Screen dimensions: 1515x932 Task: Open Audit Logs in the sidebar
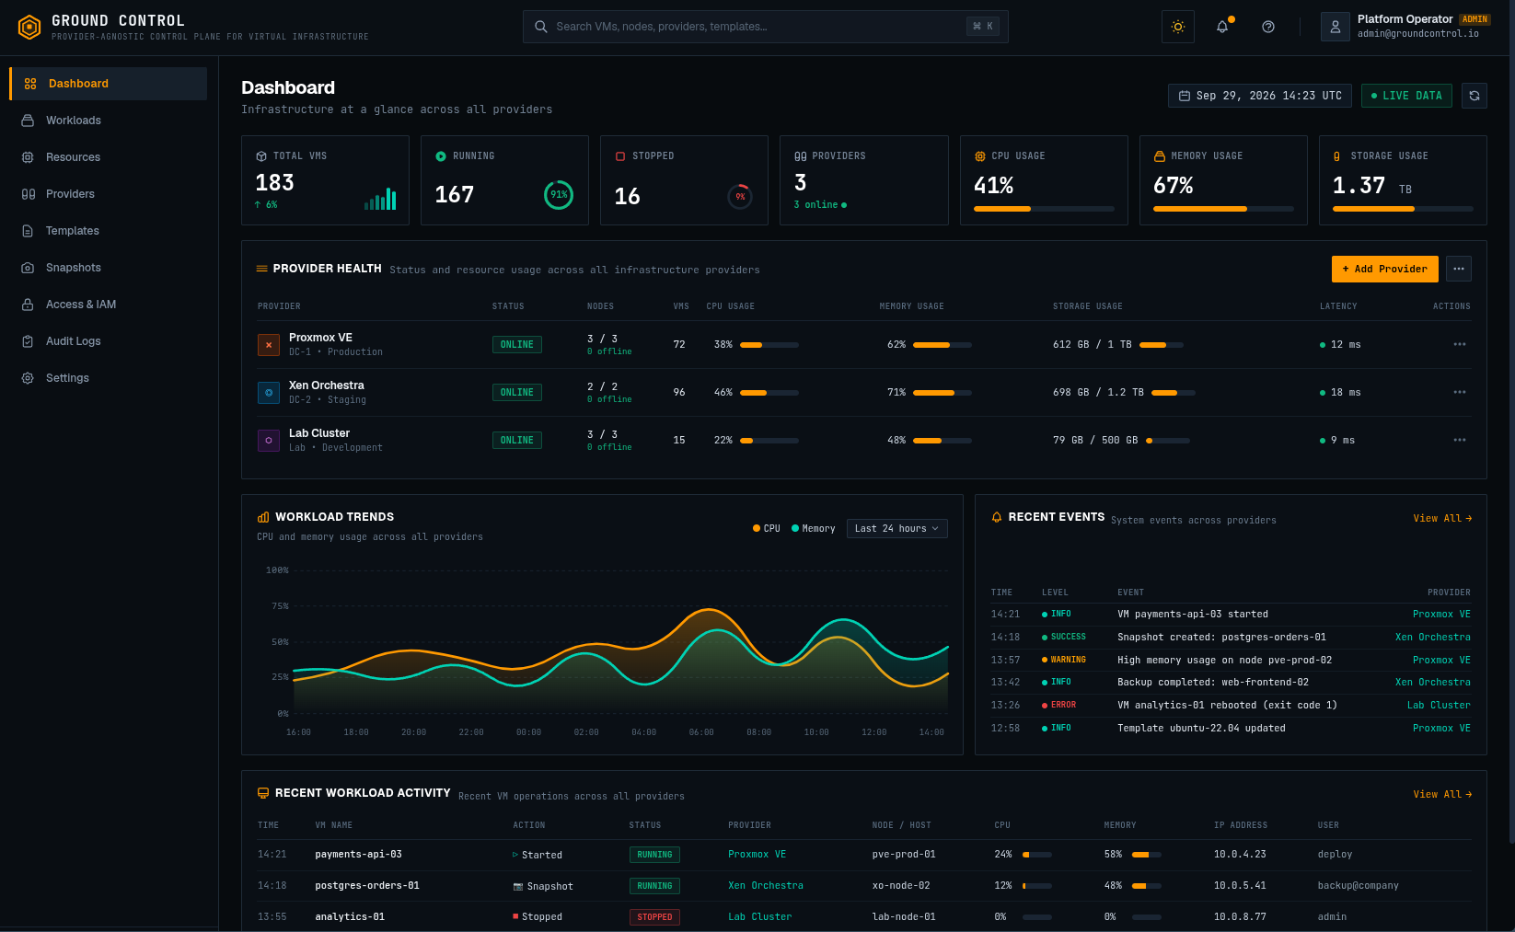[x=109, y=341]
